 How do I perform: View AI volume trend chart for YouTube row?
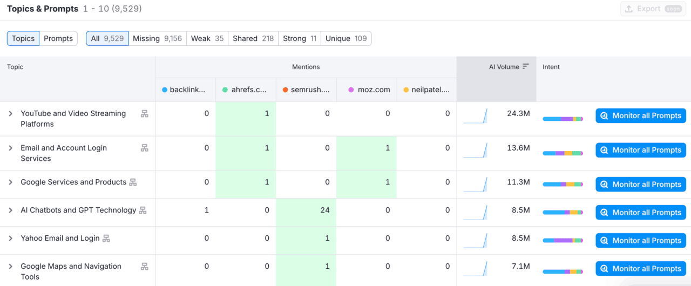pos(476,115)
